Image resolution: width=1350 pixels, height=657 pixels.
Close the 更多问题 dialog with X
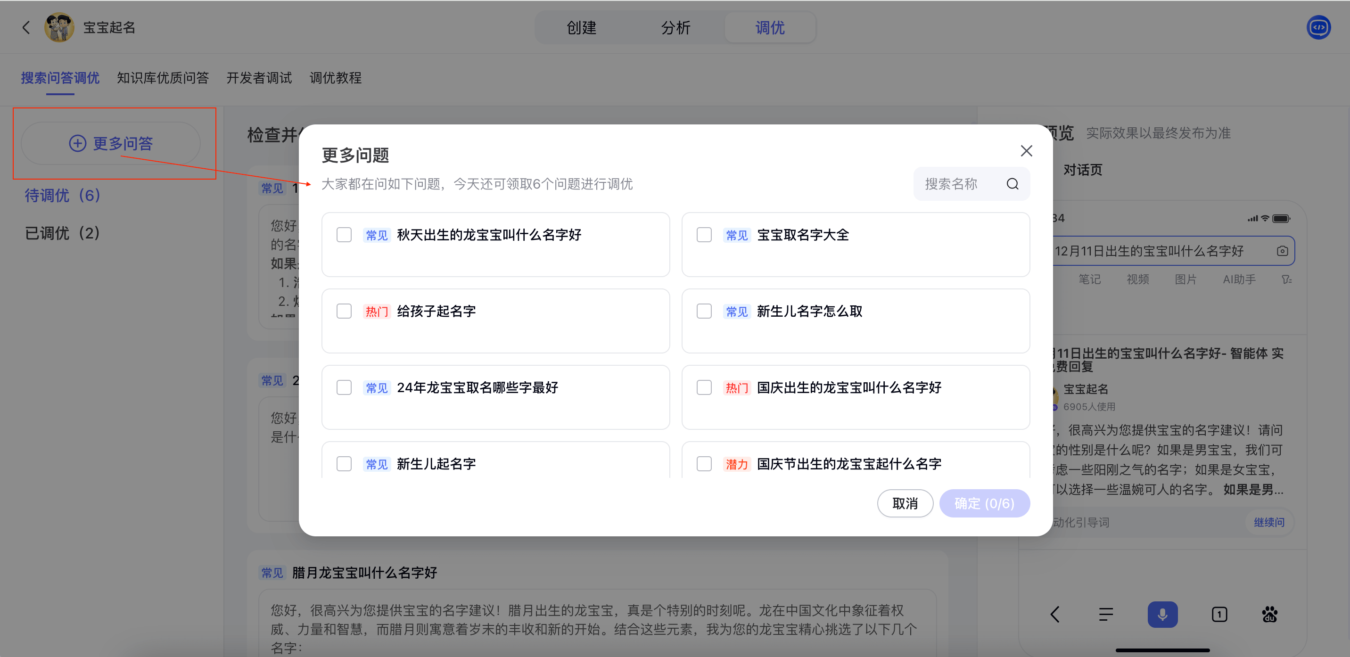click(1026, 151)
